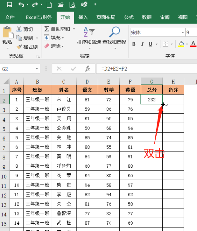Click the Select All corner triangle
Image resolution: width=197 pixels, height=231 pixels.
[5, 81]
